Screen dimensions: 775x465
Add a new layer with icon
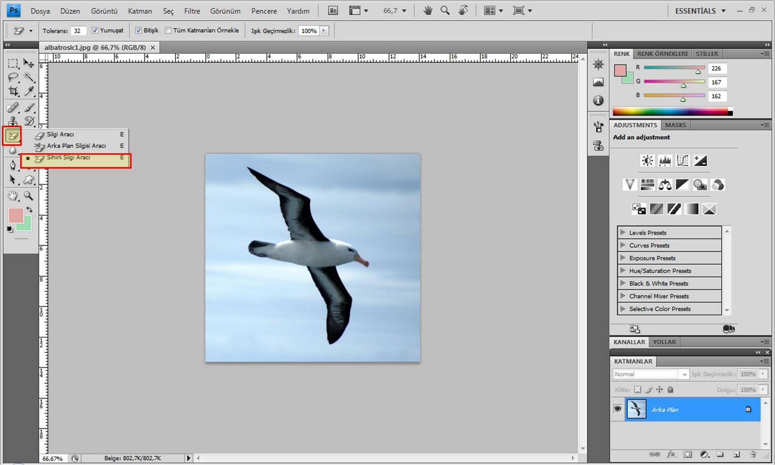click(x=736, y=454)
